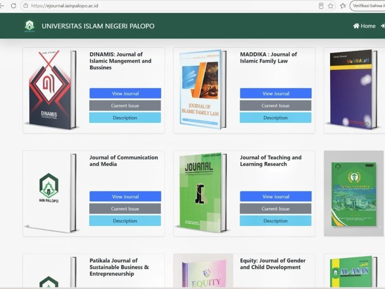Screen dimensions: 385x289
Task: Show Description of Communication and Media
Action: click(125, 221)
